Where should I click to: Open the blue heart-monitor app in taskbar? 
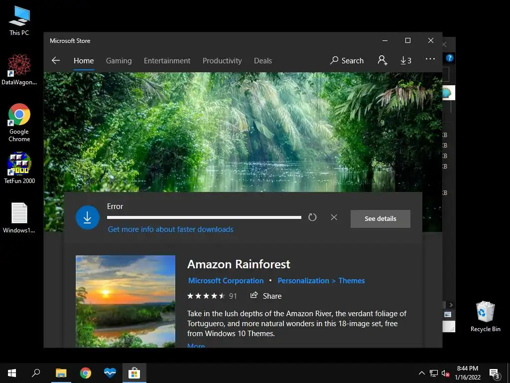click(110, 373)
